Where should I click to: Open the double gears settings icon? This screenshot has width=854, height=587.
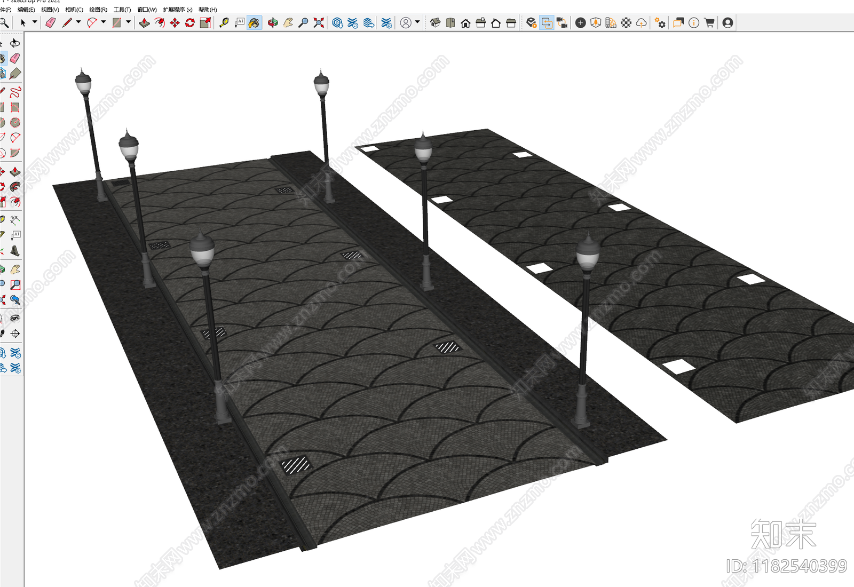pos(661,22)
